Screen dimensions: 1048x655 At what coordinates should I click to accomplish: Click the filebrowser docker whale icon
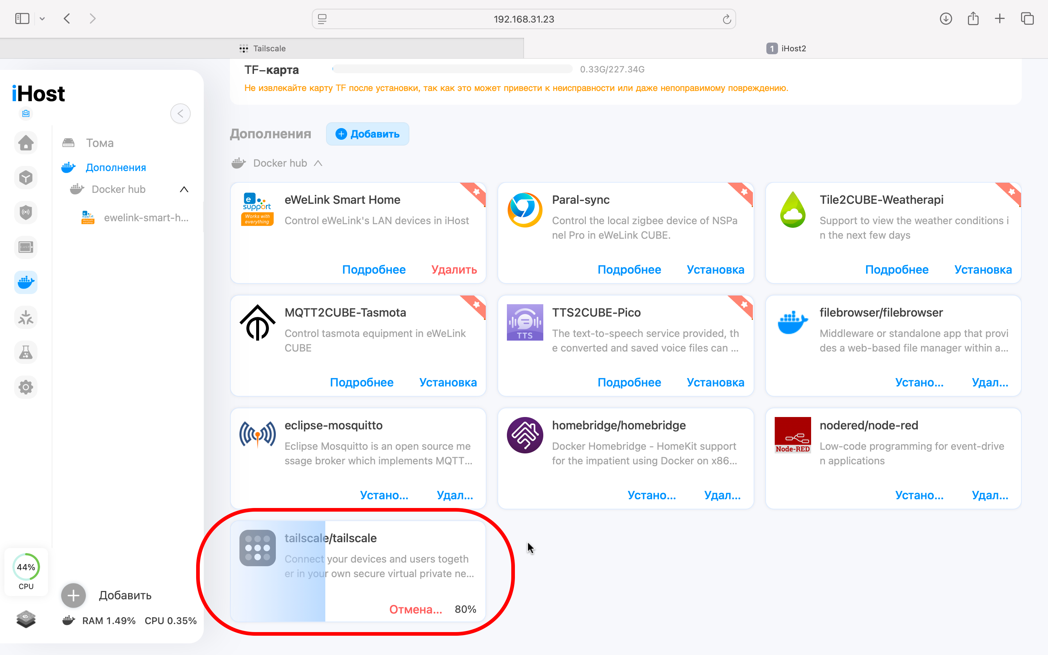(793, 322)
